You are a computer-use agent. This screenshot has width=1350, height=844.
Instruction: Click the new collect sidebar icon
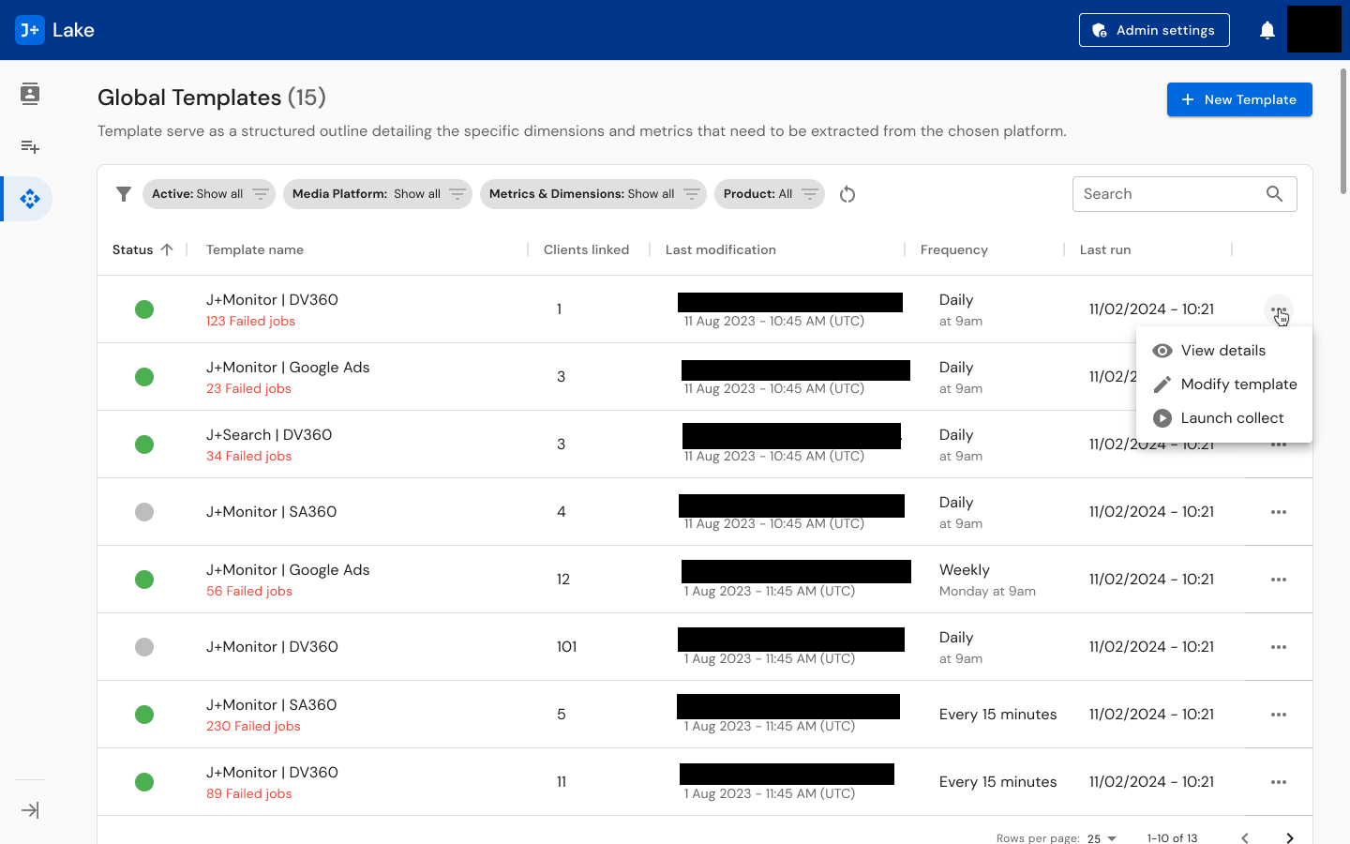tap(29, 146)
